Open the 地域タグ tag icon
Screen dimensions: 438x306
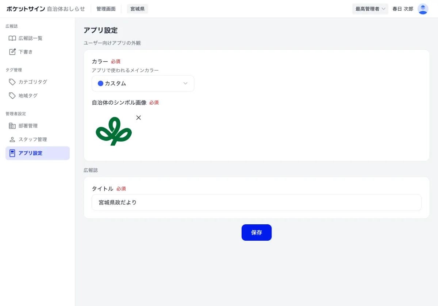pyautogui.click(x=12, y=96)
